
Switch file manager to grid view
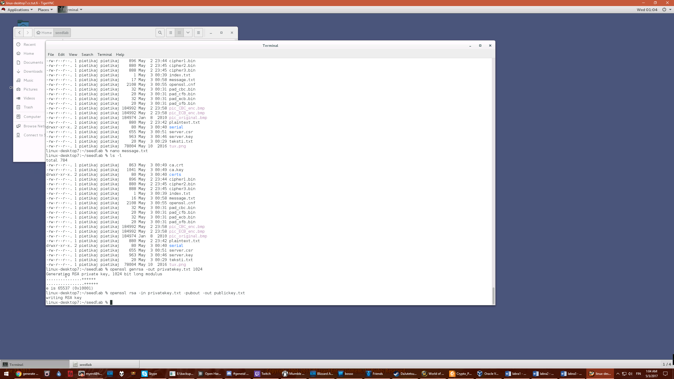tap(179, 33)
